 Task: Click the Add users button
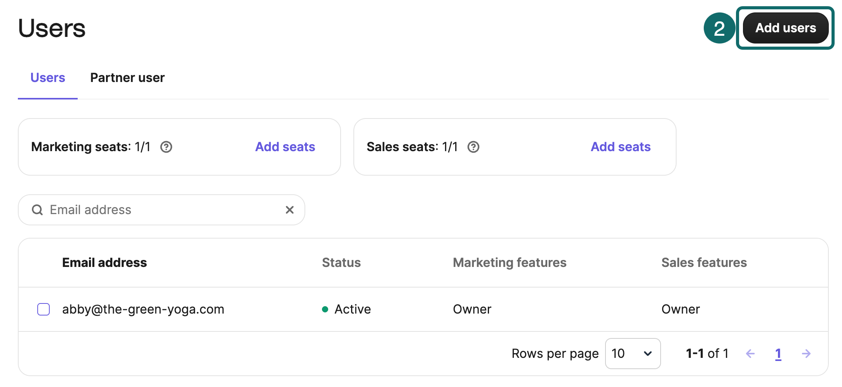pyautogui.click(x=785, y=28)
